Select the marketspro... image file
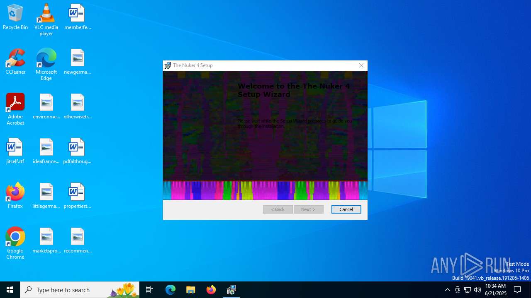The height and width of the screenshot is (298, 531). [x=46, y=241]
